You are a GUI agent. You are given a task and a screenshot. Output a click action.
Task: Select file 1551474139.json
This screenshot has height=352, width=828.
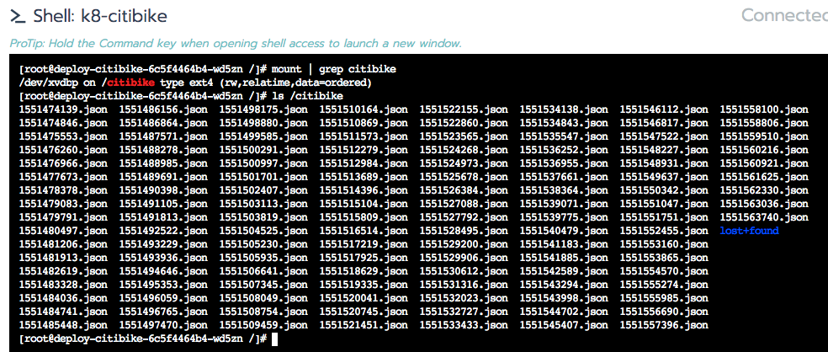tap(63, 110)
